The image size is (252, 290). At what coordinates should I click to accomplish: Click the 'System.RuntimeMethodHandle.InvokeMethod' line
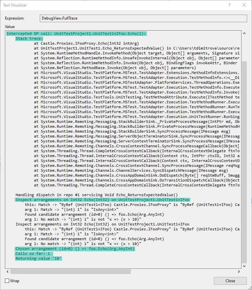pyautogui.click(x=137, y=53)
